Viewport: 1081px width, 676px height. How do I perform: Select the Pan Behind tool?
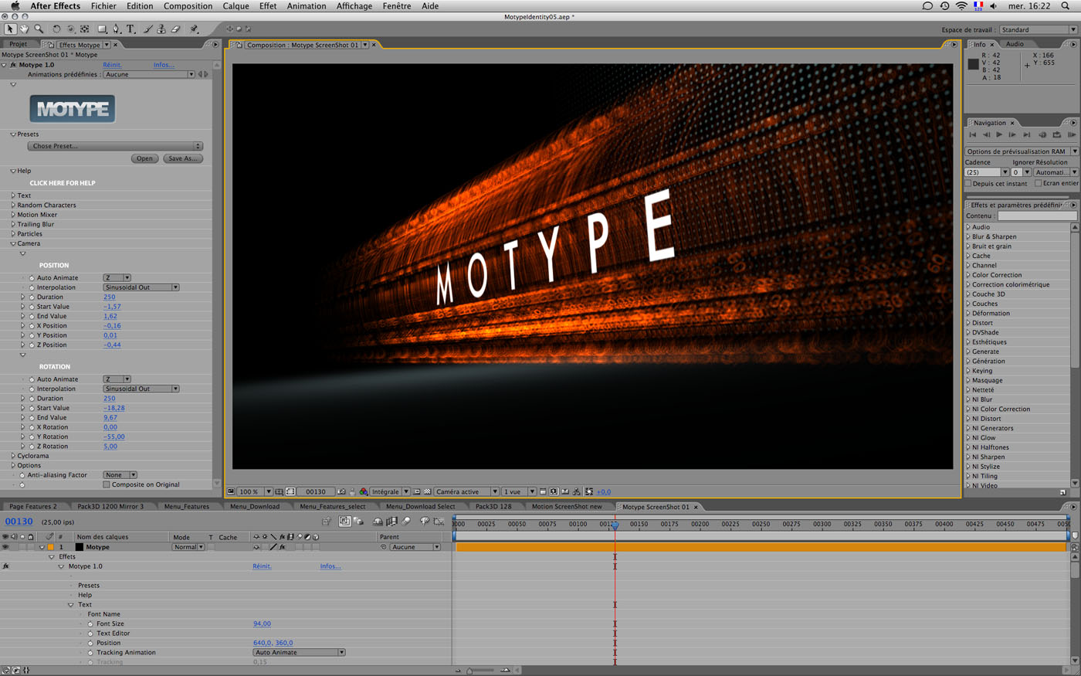(x=85, y=29)
